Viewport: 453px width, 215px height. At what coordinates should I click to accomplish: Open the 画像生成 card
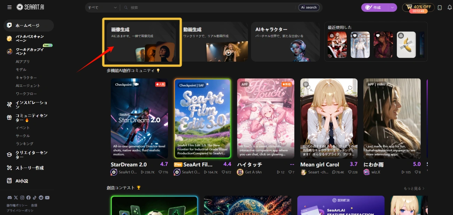pyautogui.click(x=142, y=42)
